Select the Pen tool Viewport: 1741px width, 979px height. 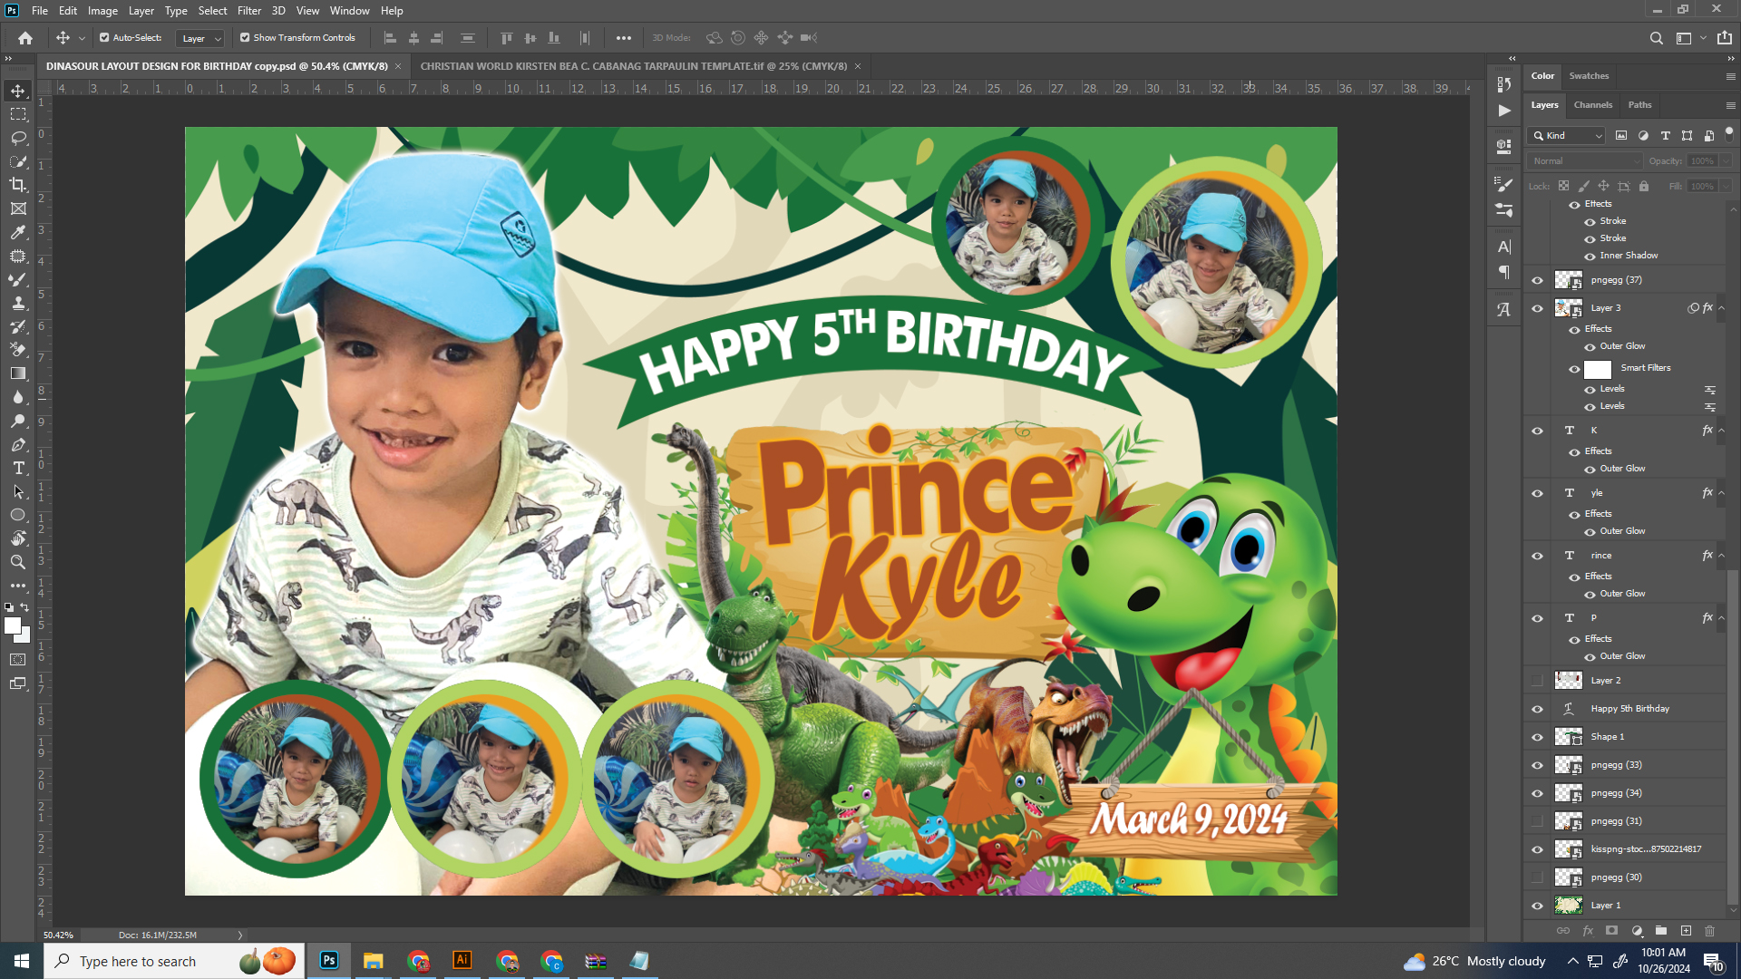[18, 444]
